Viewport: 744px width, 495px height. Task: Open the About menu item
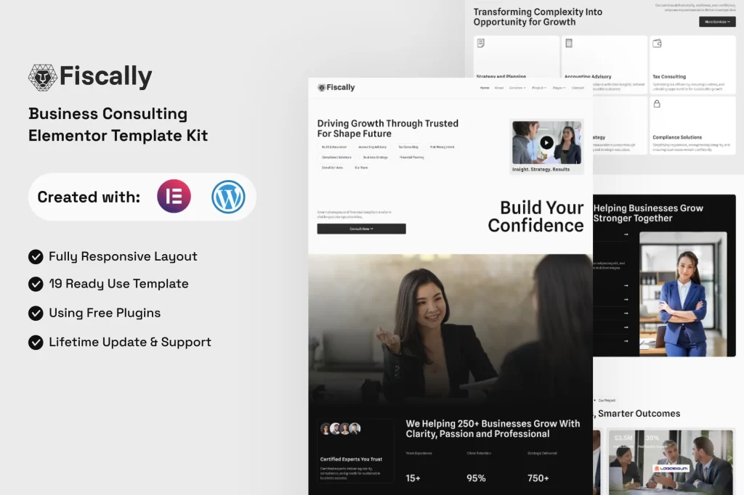pos(499,88)
